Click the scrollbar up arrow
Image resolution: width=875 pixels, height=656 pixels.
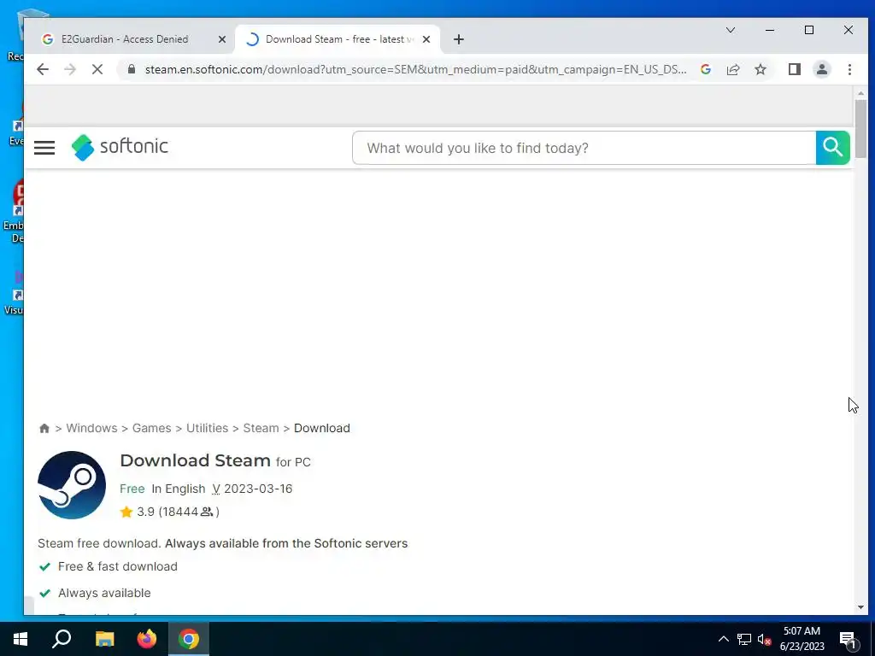(860, 93)
